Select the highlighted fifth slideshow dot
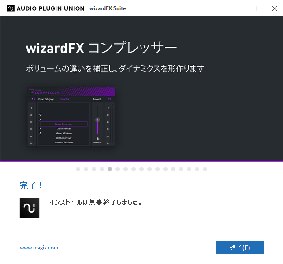283x264 pixels. pos(110,169)
